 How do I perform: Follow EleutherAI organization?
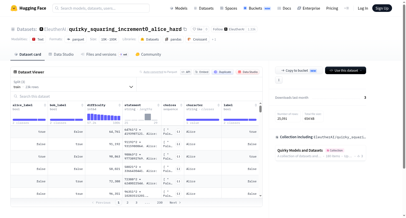click(229, 29)
